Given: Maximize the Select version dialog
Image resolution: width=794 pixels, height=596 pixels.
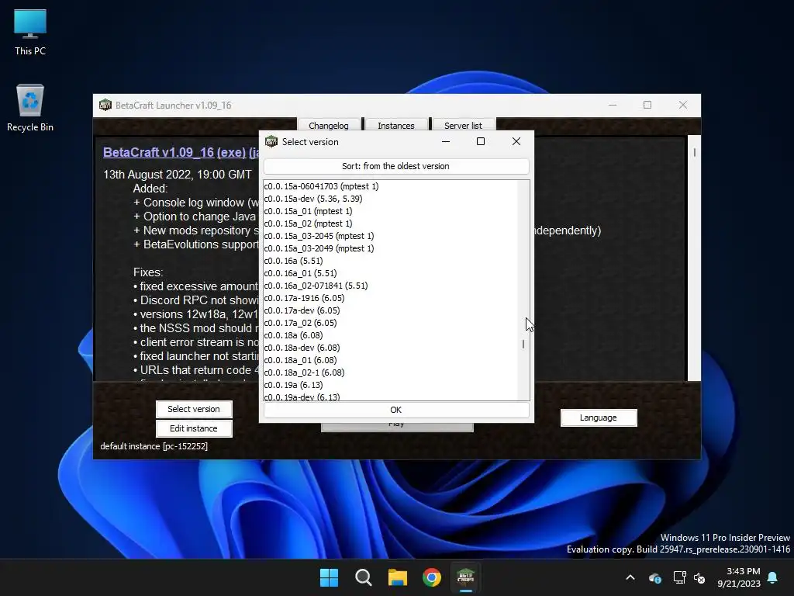Looking at the screenshot, I should (481, 141).
